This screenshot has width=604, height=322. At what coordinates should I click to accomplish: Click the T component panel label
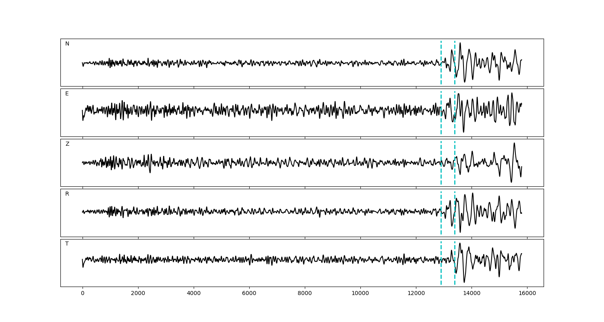(x=67, y=244)
